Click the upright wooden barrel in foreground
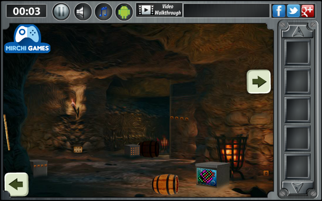 pyautogui.click(x=165, y=184)
